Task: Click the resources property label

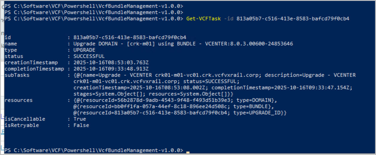Action: pos(19,100)
